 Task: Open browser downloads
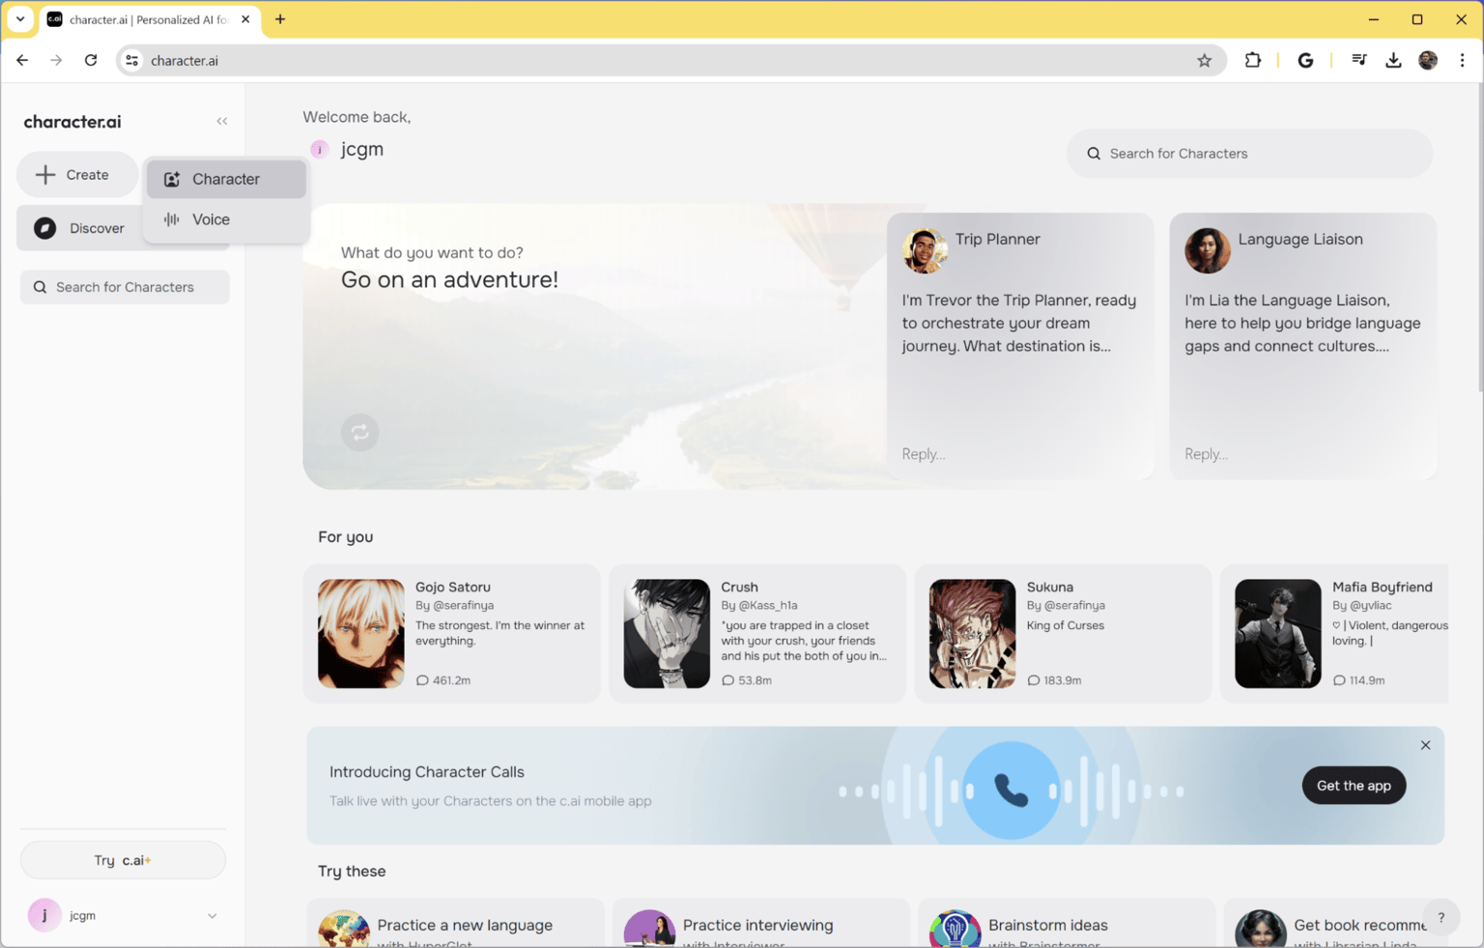1393,60
